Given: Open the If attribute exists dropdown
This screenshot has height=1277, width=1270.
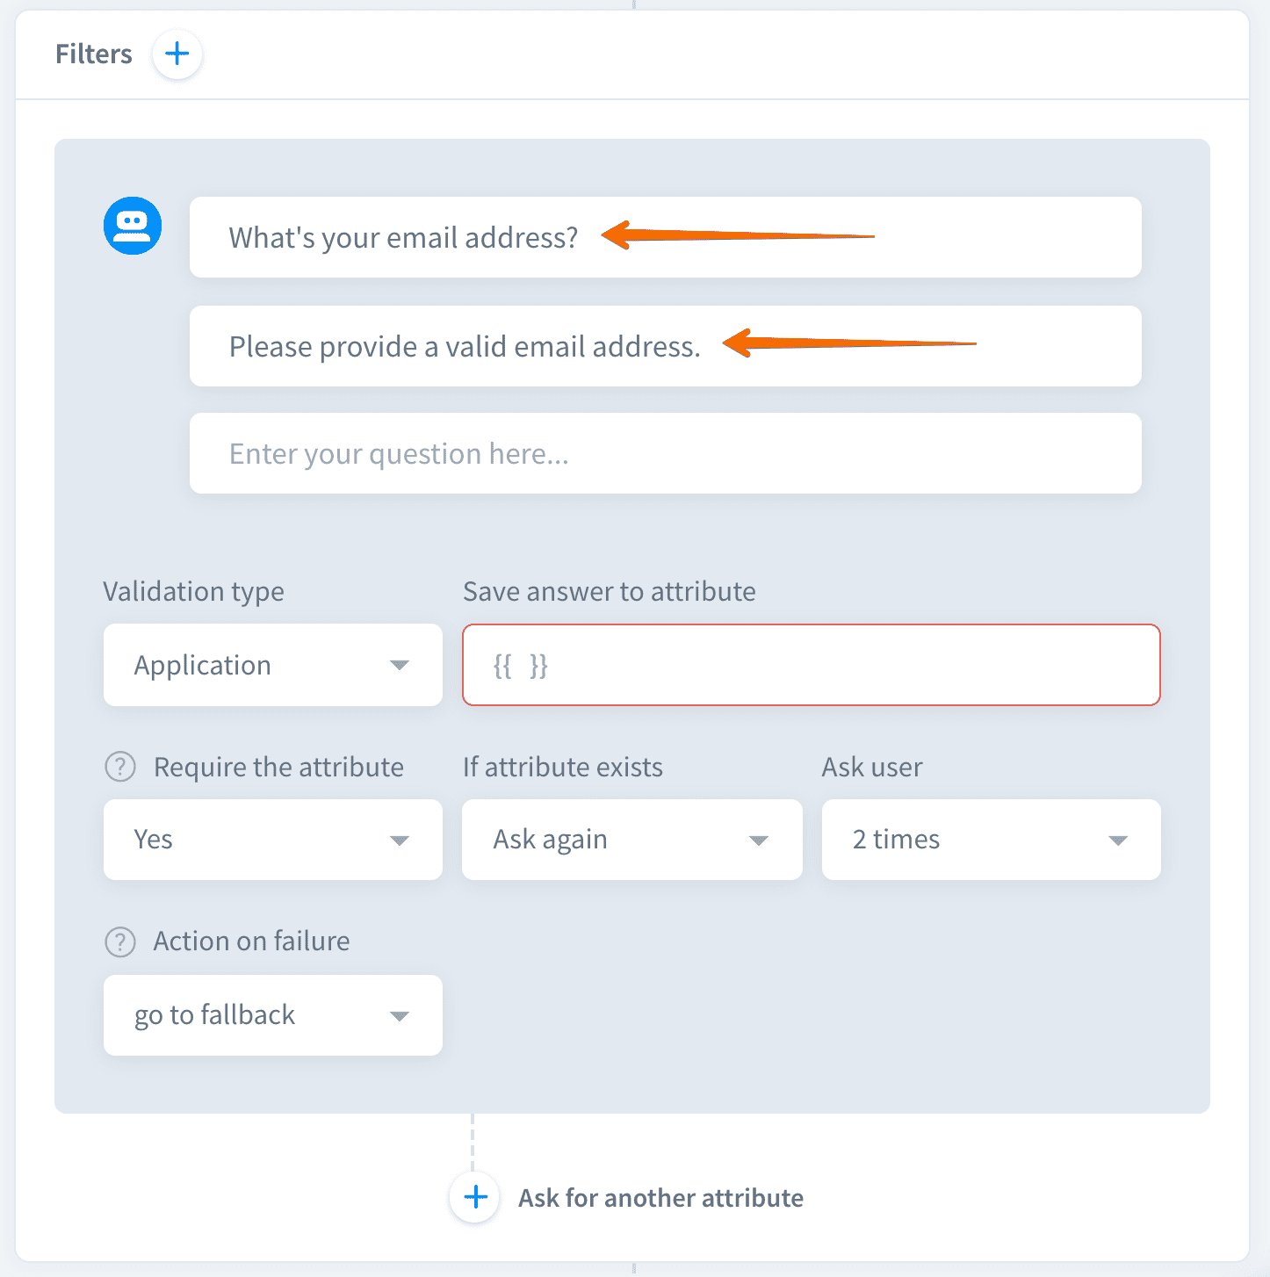Looking at the screenshot, I should pyautogui.click(x=631, y=840).
